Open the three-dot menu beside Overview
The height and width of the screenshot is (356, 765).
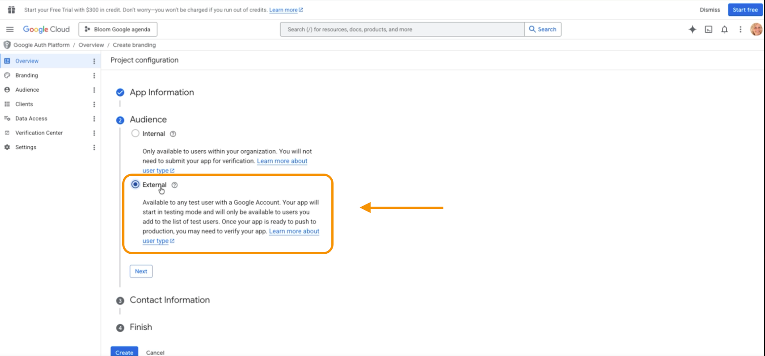[x=94, y=61]
